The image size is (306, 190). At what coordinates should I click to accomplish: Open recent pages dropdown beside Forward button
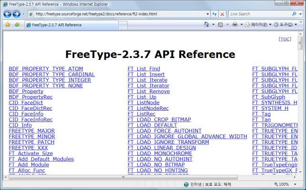(x=23, y=14)
